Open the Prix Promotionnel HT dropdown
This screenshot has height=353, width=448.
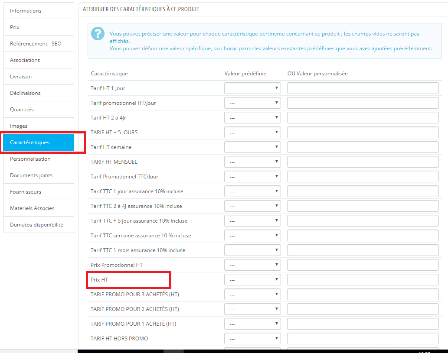252,265
